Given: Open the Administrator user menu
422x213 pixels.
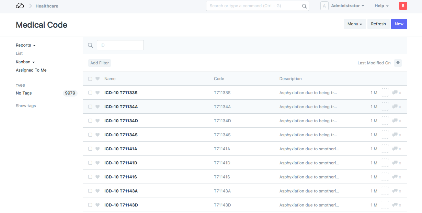Looking at the screenshot, I should [x=347, y=6].
